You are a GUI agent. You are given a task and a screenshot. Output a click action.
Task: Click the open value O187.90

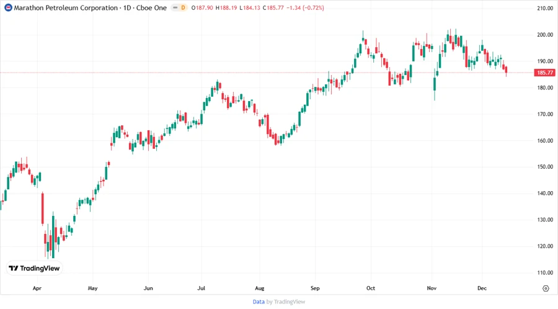[x=202, y=7]
